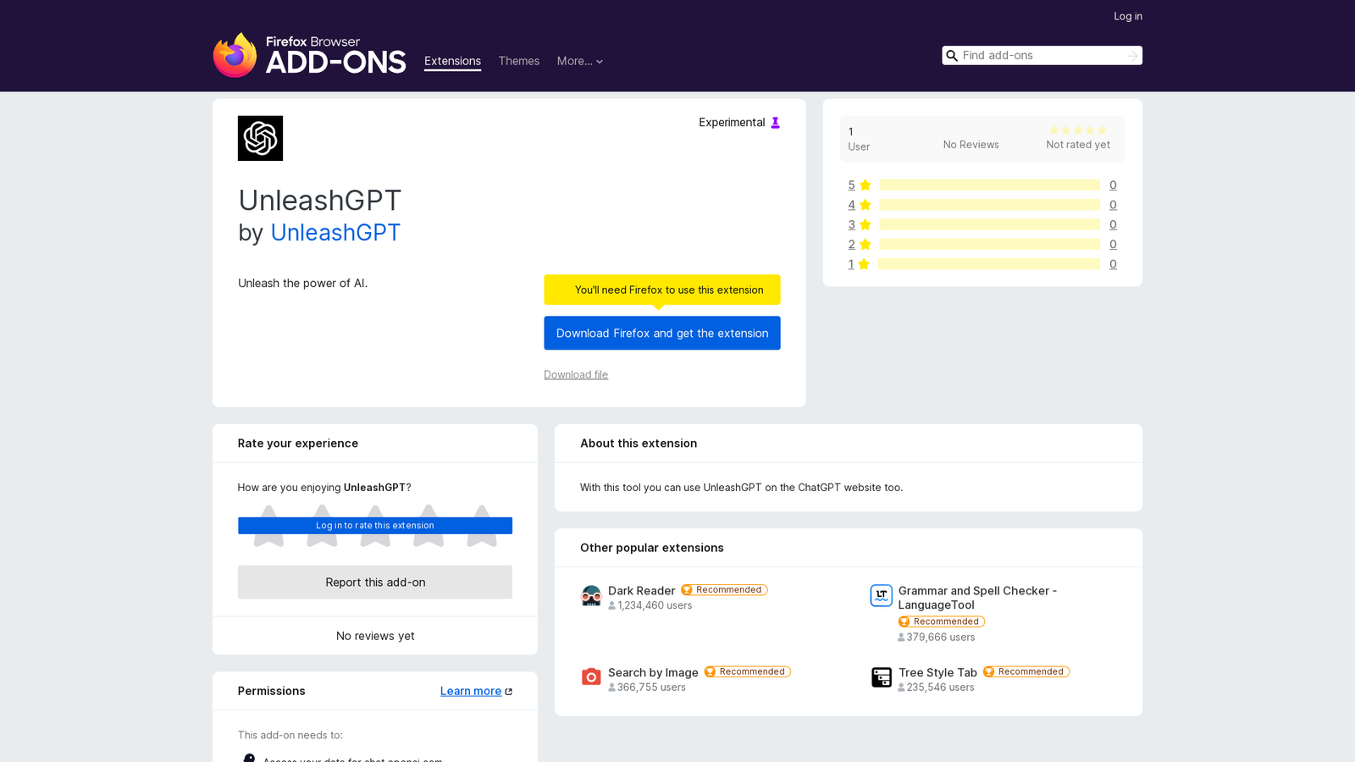This screenshot has width=1355, height=762.
Task: Open LanguageTool extension icon
Action: coord(882,596)
